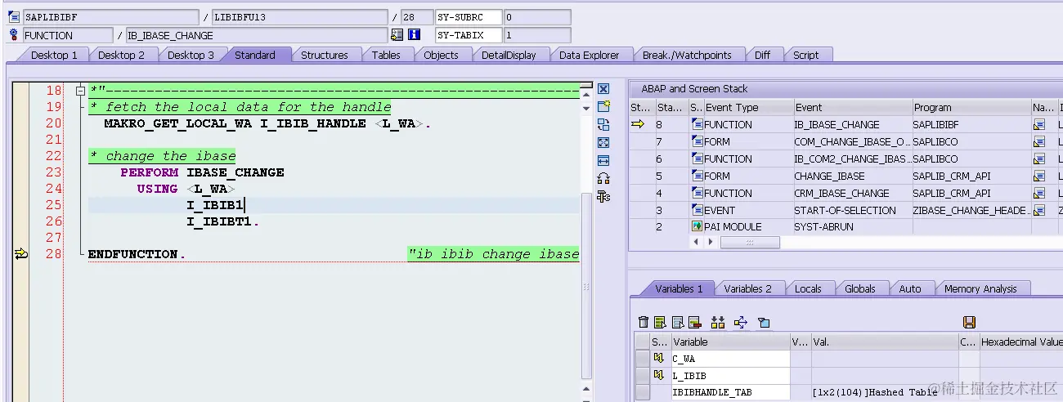Click the bottom-most layout icon in side strip
The height and width of the screenshot is (402, 1063).
[603, 196]
